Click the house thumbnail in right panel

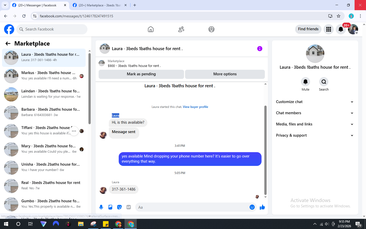(315, 54)
